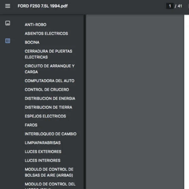The image size is (189, 189).
Task: Go to DISTRIBUCION DE ENERGIA
Action: click(x=50, y=98)
